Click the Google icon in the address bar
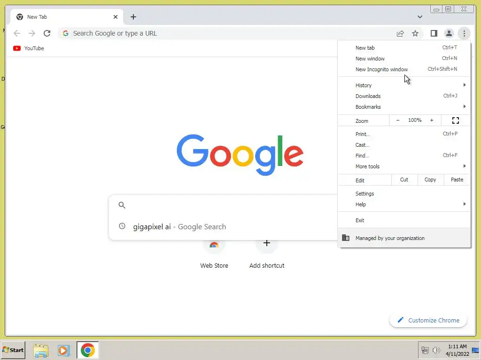Image resolution: width=481 pixels, height=360 pixels. click(66, 33)
